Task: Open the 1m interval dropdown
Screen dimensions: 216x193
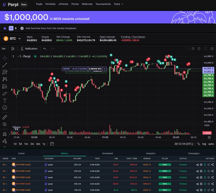Action: coord(3,49)
